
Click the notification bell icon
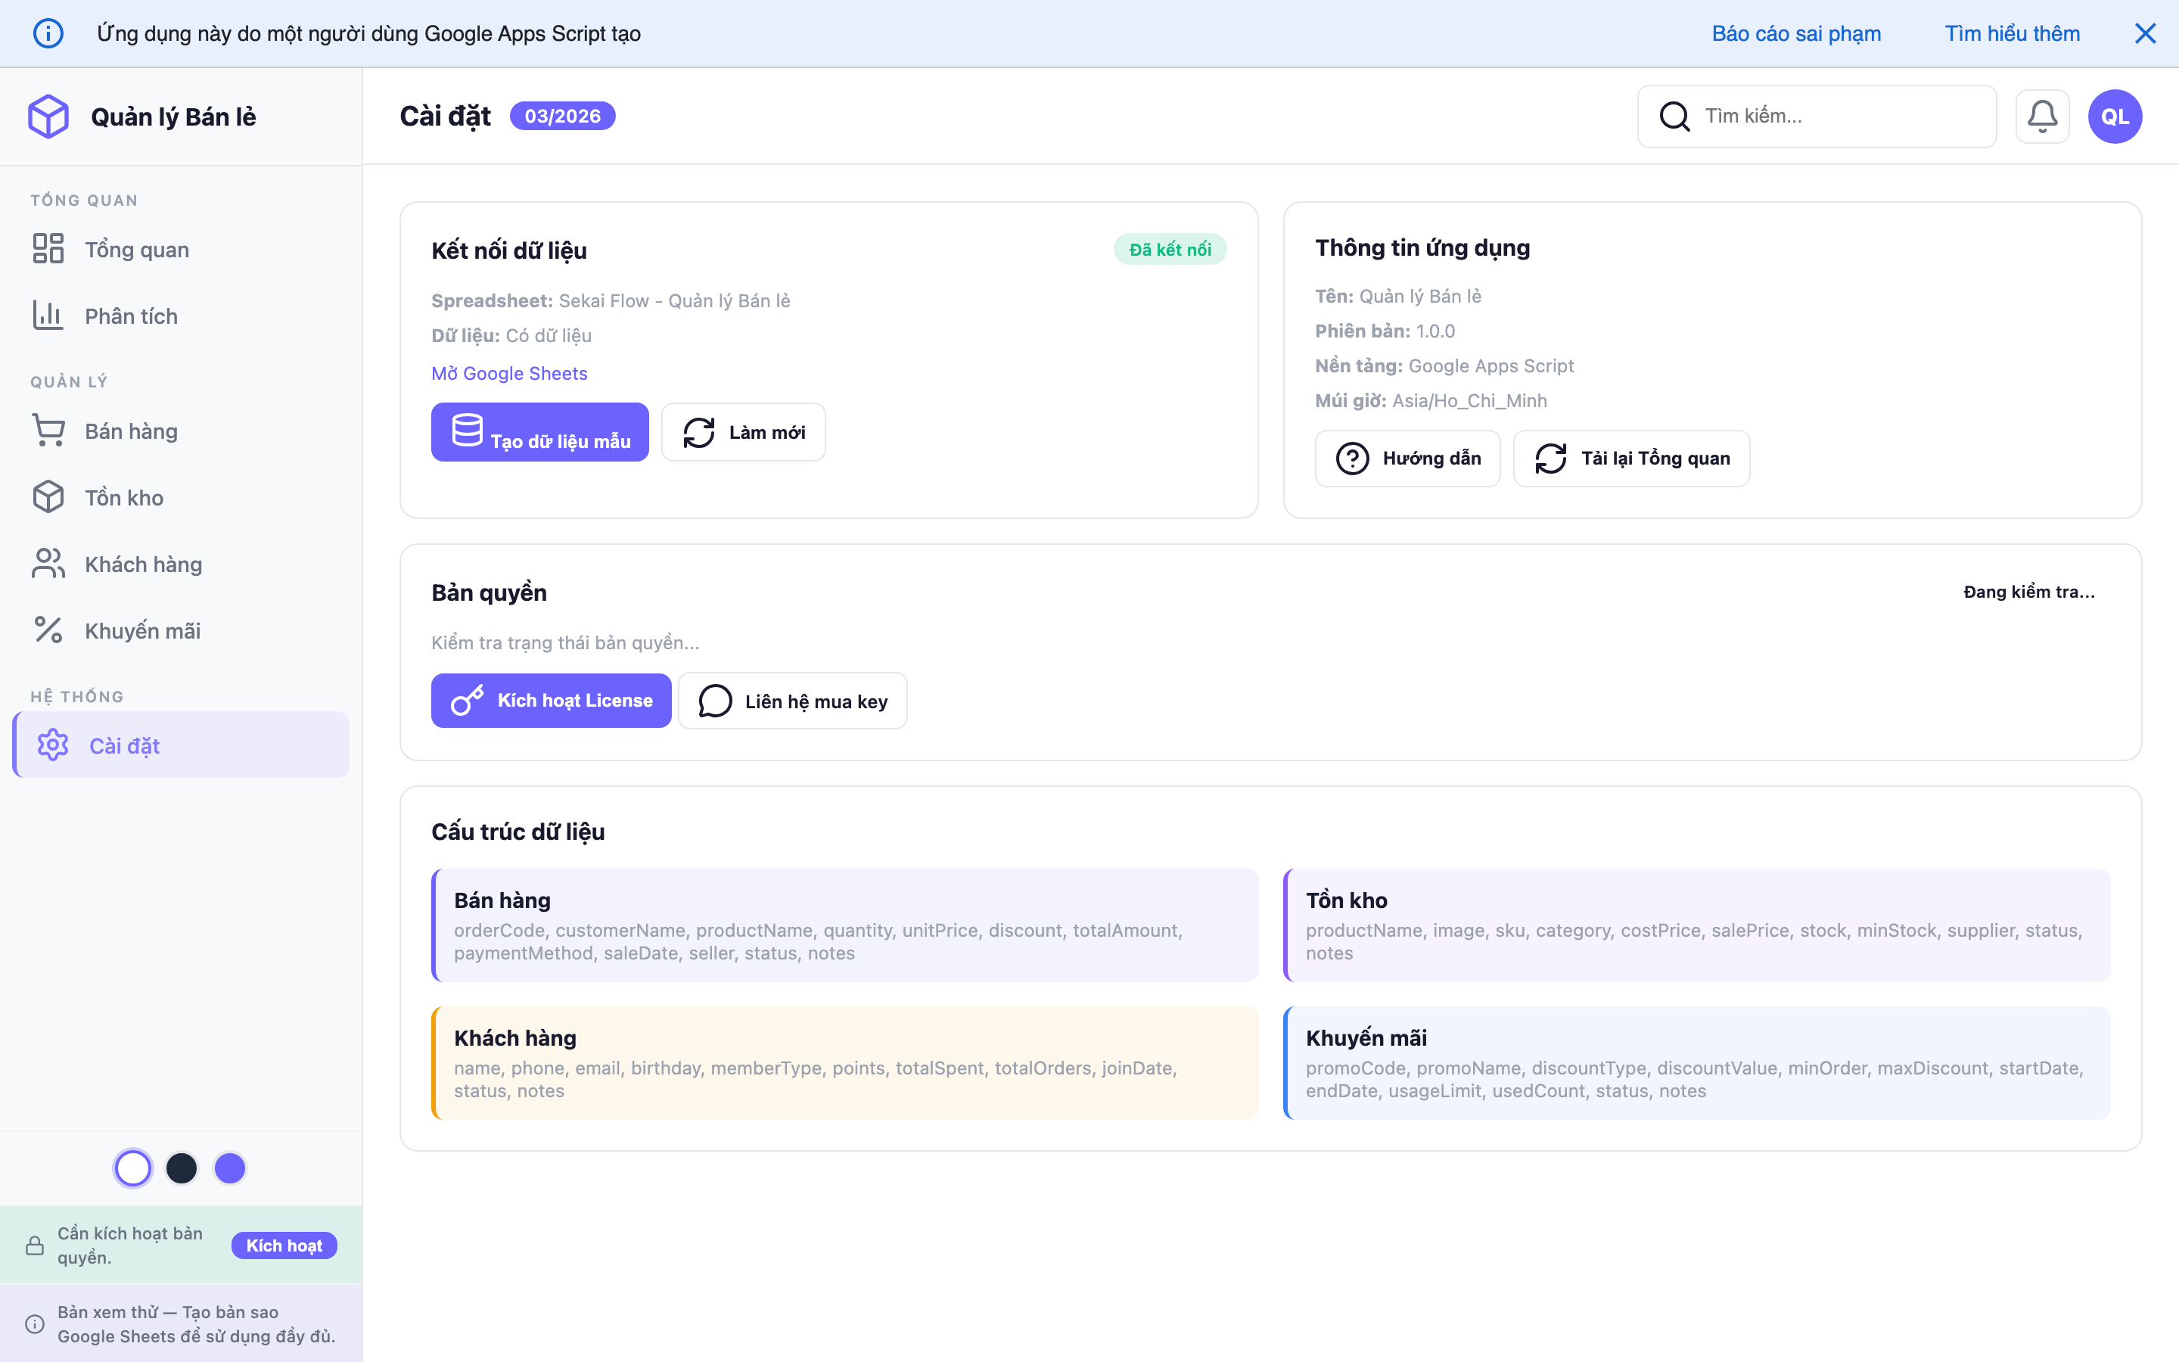tap(2041, 117)
